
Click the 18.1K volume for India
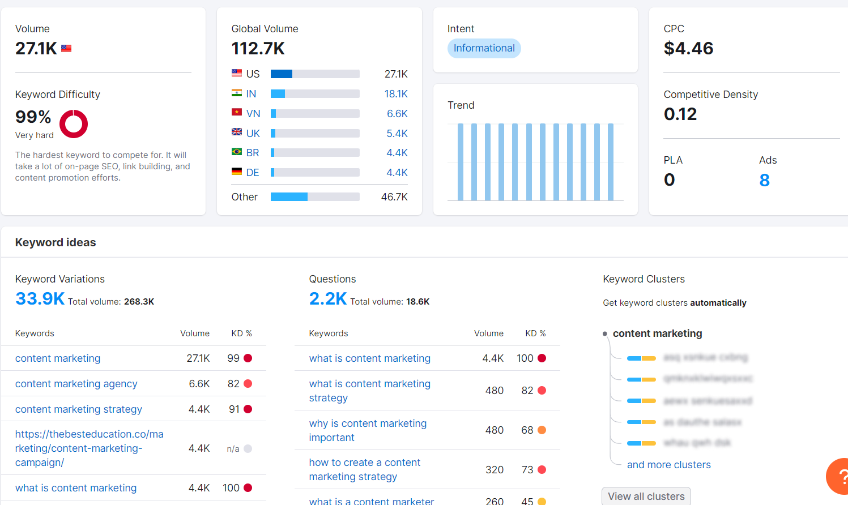coord(396,94)
